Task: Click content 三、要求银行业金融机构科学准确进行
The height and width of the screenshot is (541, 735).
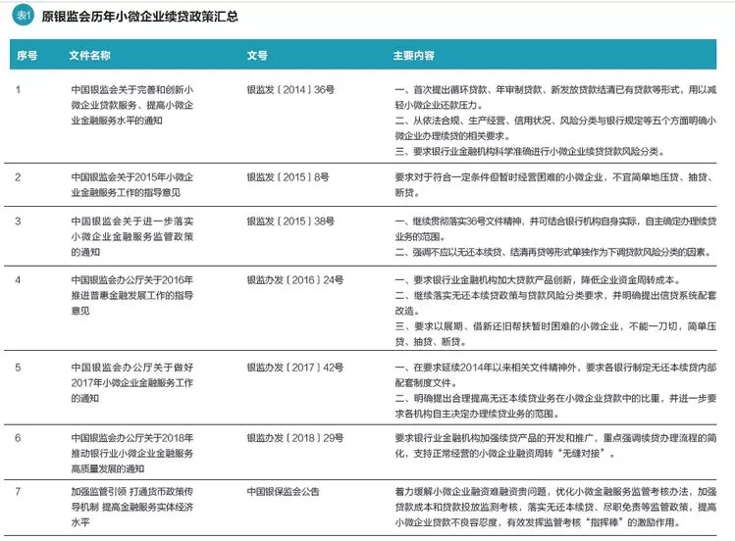Action: pos(530,152)
